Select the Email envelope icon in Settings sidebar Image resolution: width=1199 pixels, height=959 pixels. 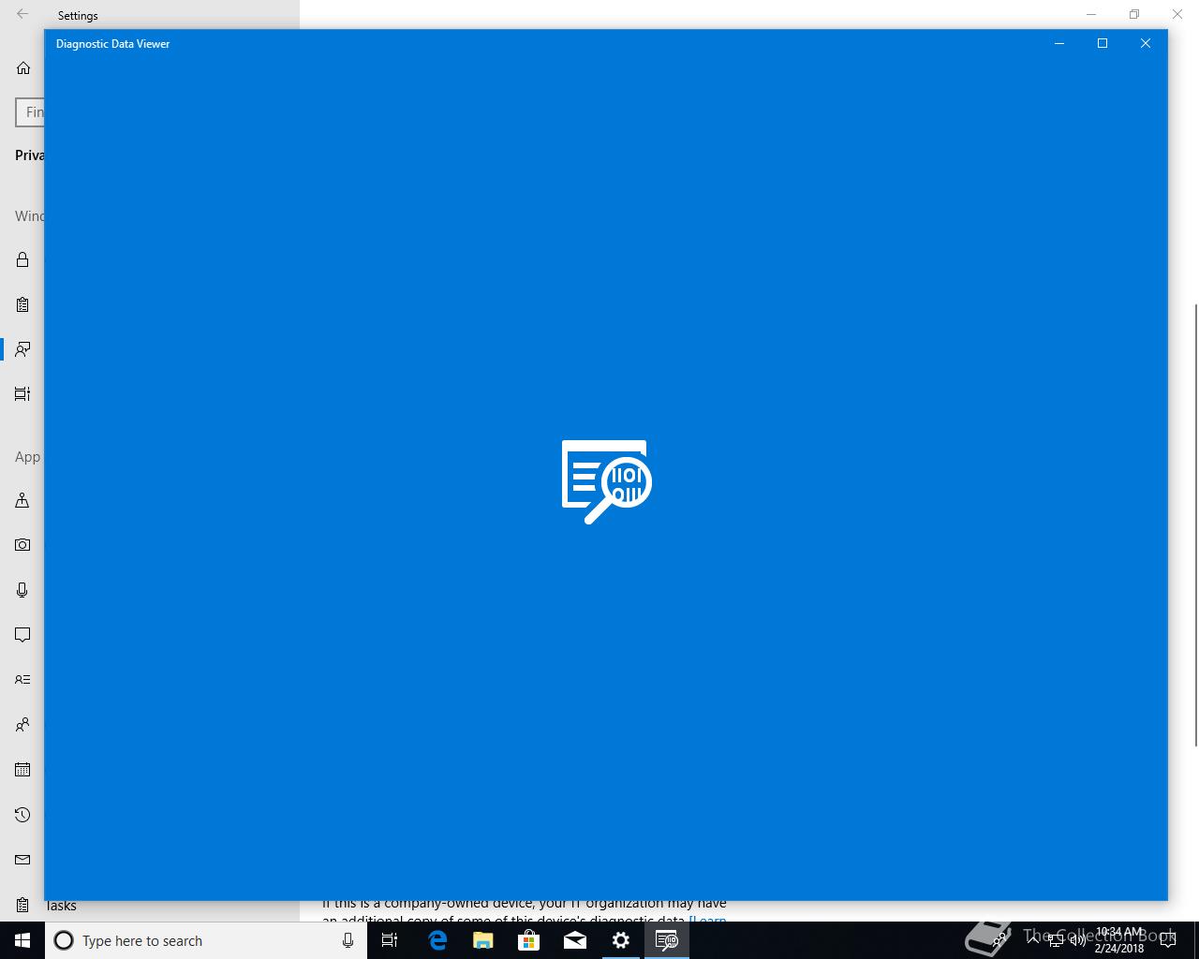(x=22, y=860)
